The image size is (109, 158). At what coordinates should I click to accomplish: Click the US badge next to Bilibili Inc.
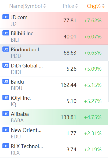tap(6, 33)
